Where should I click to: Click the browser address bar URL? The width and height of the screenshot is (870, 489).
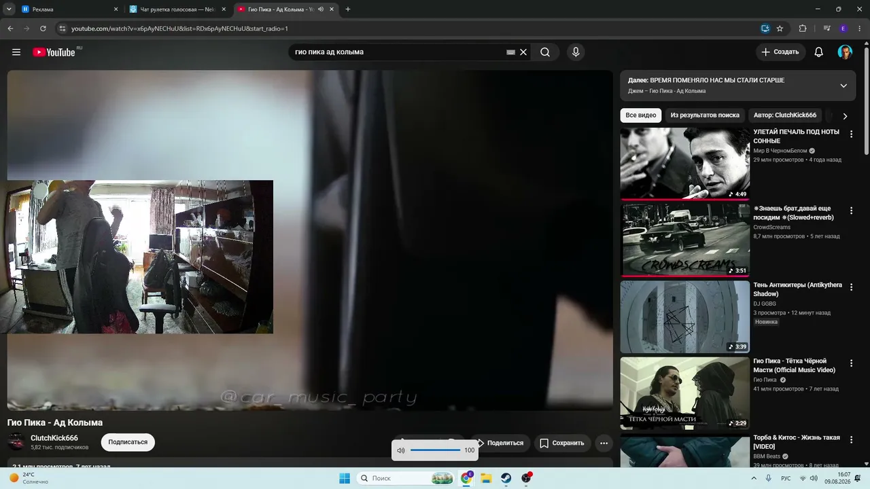(x=179, y=29)
